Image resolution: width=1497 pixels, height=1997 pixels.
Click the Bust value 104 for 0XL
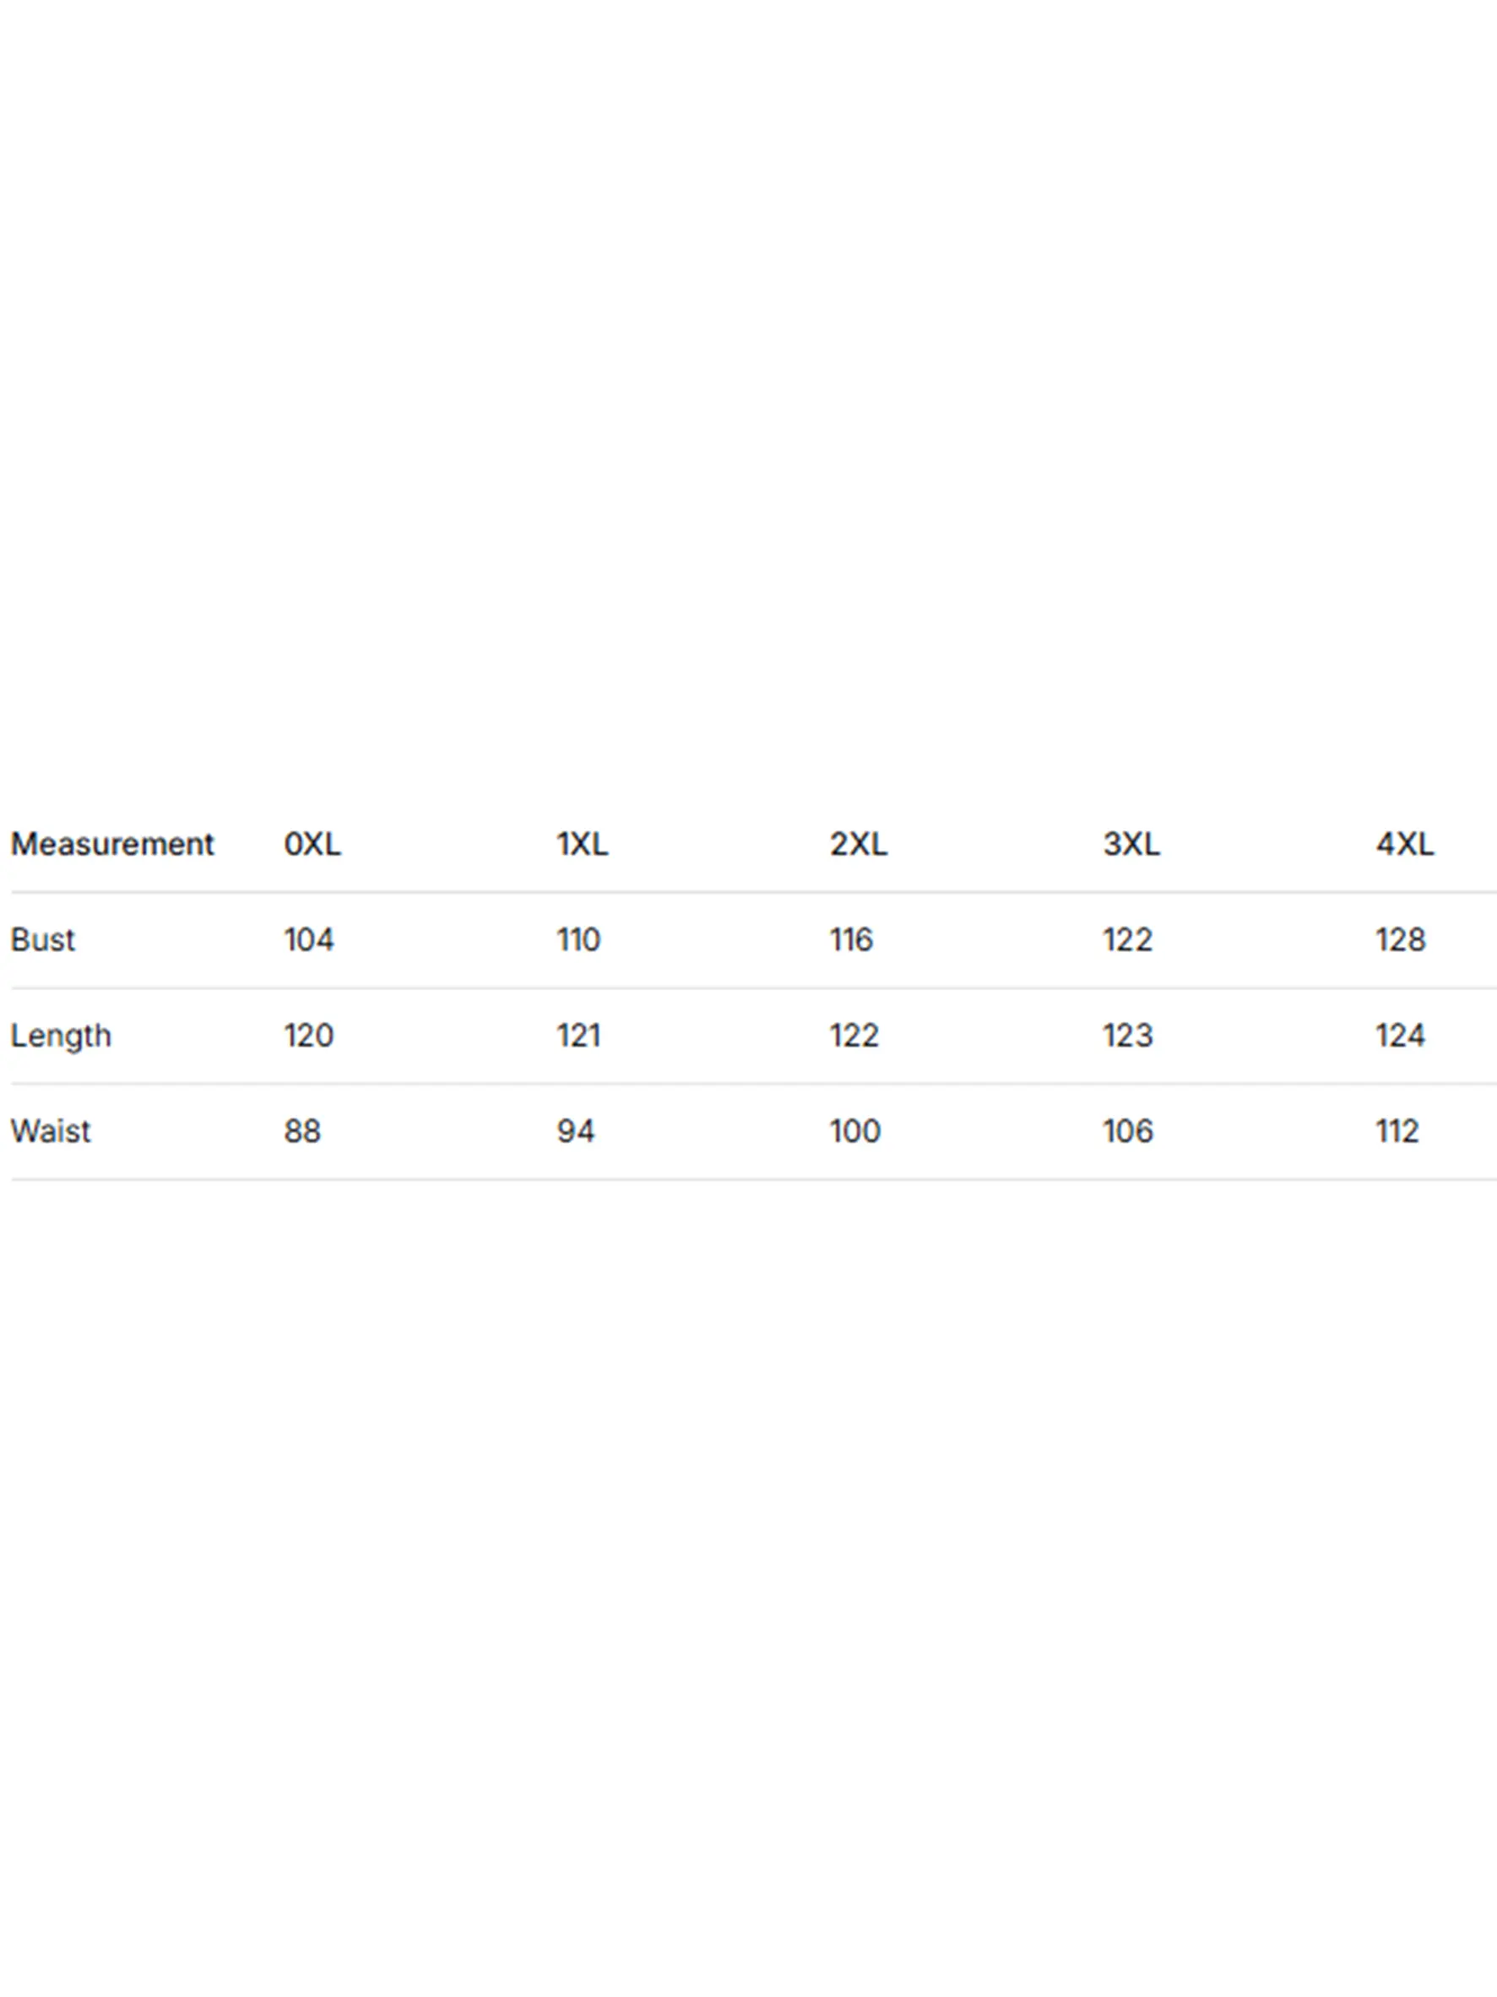pos(309,940)
